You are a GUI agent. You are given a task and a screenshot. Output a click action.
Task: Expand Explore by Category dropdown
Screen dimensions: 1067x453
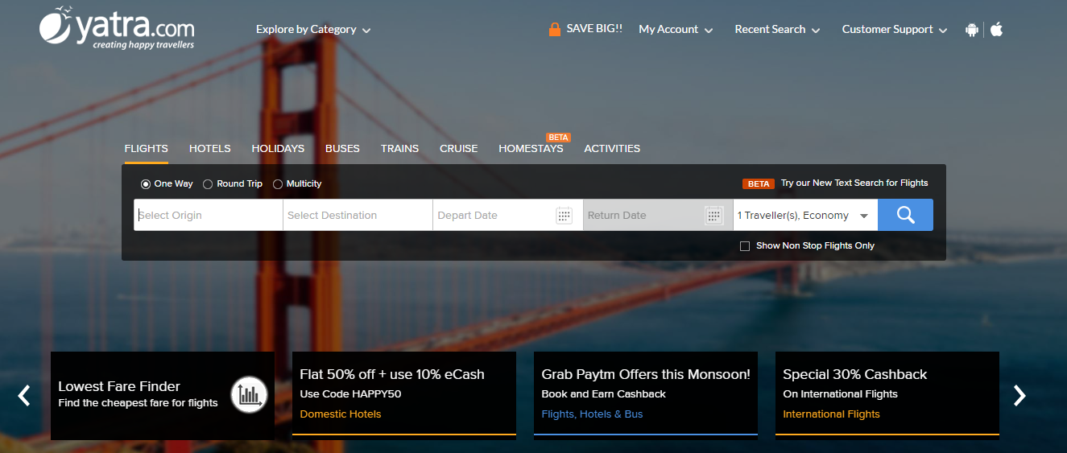[x=313, y=29]
